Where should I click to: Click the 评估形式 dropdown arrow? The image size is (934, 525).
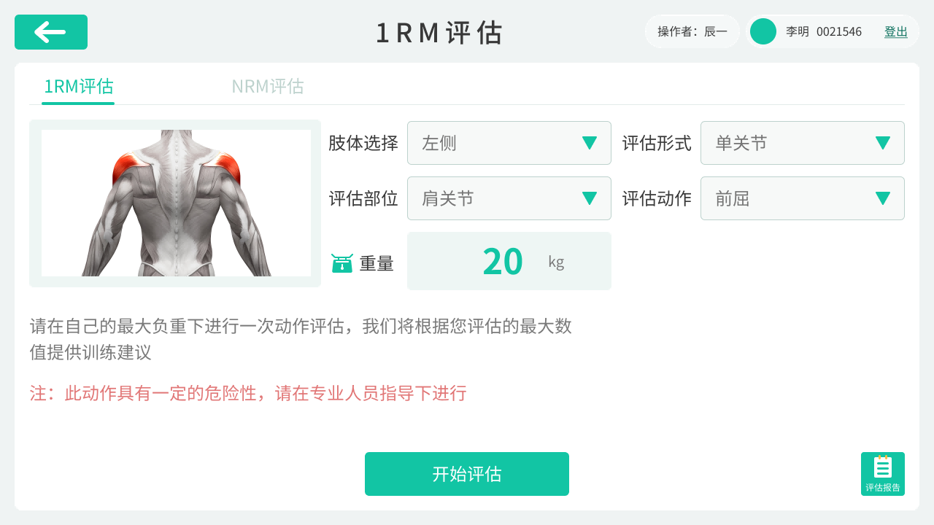click(x=883, y=143)
